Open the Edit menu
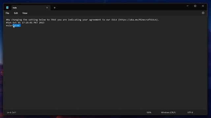 click(16, 13)
